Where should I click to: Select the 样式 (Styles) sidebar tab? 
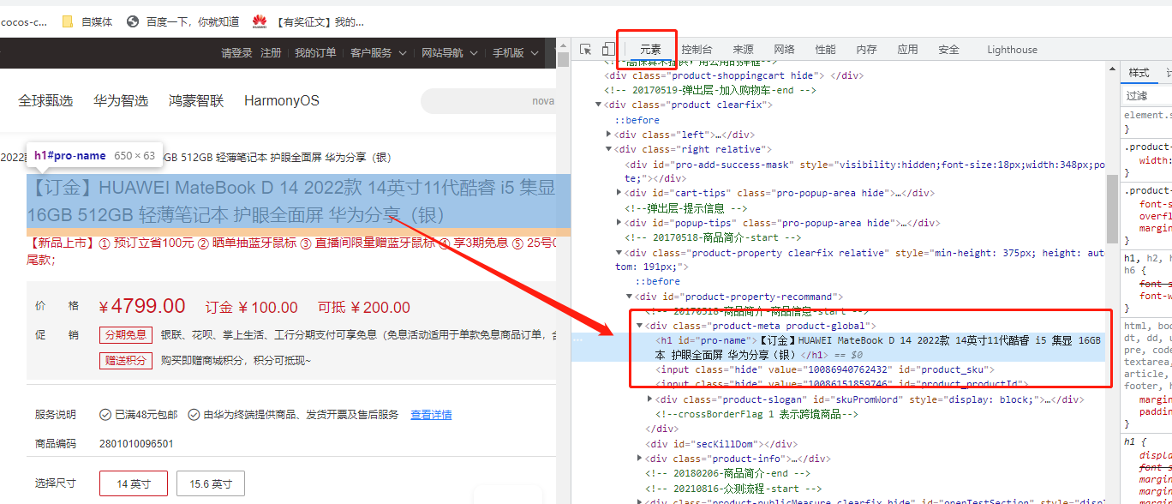click(x=1139, y=73)
